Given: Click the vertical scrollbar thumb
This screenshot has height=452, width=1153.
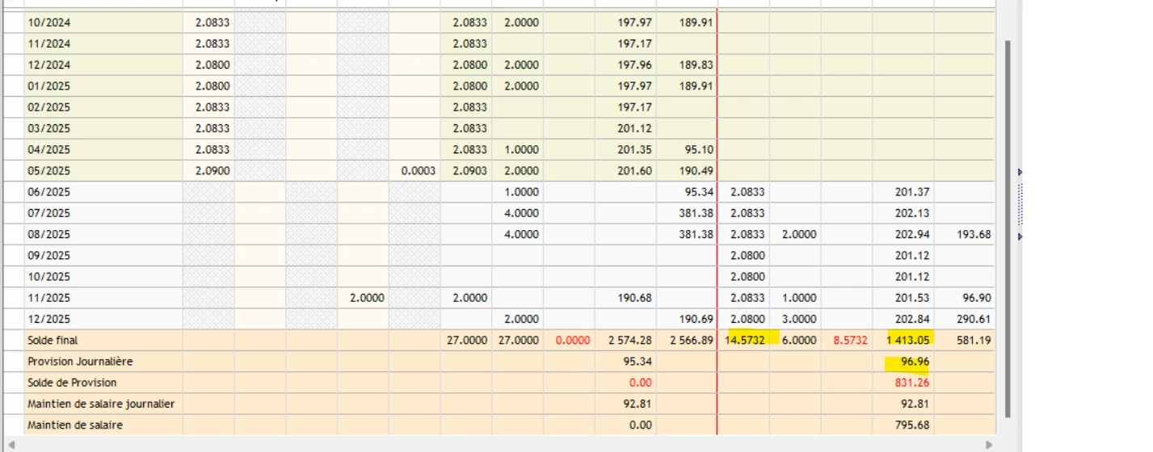Looking at the screenshot, I should pyautogui.click(x=1007, y=228).
